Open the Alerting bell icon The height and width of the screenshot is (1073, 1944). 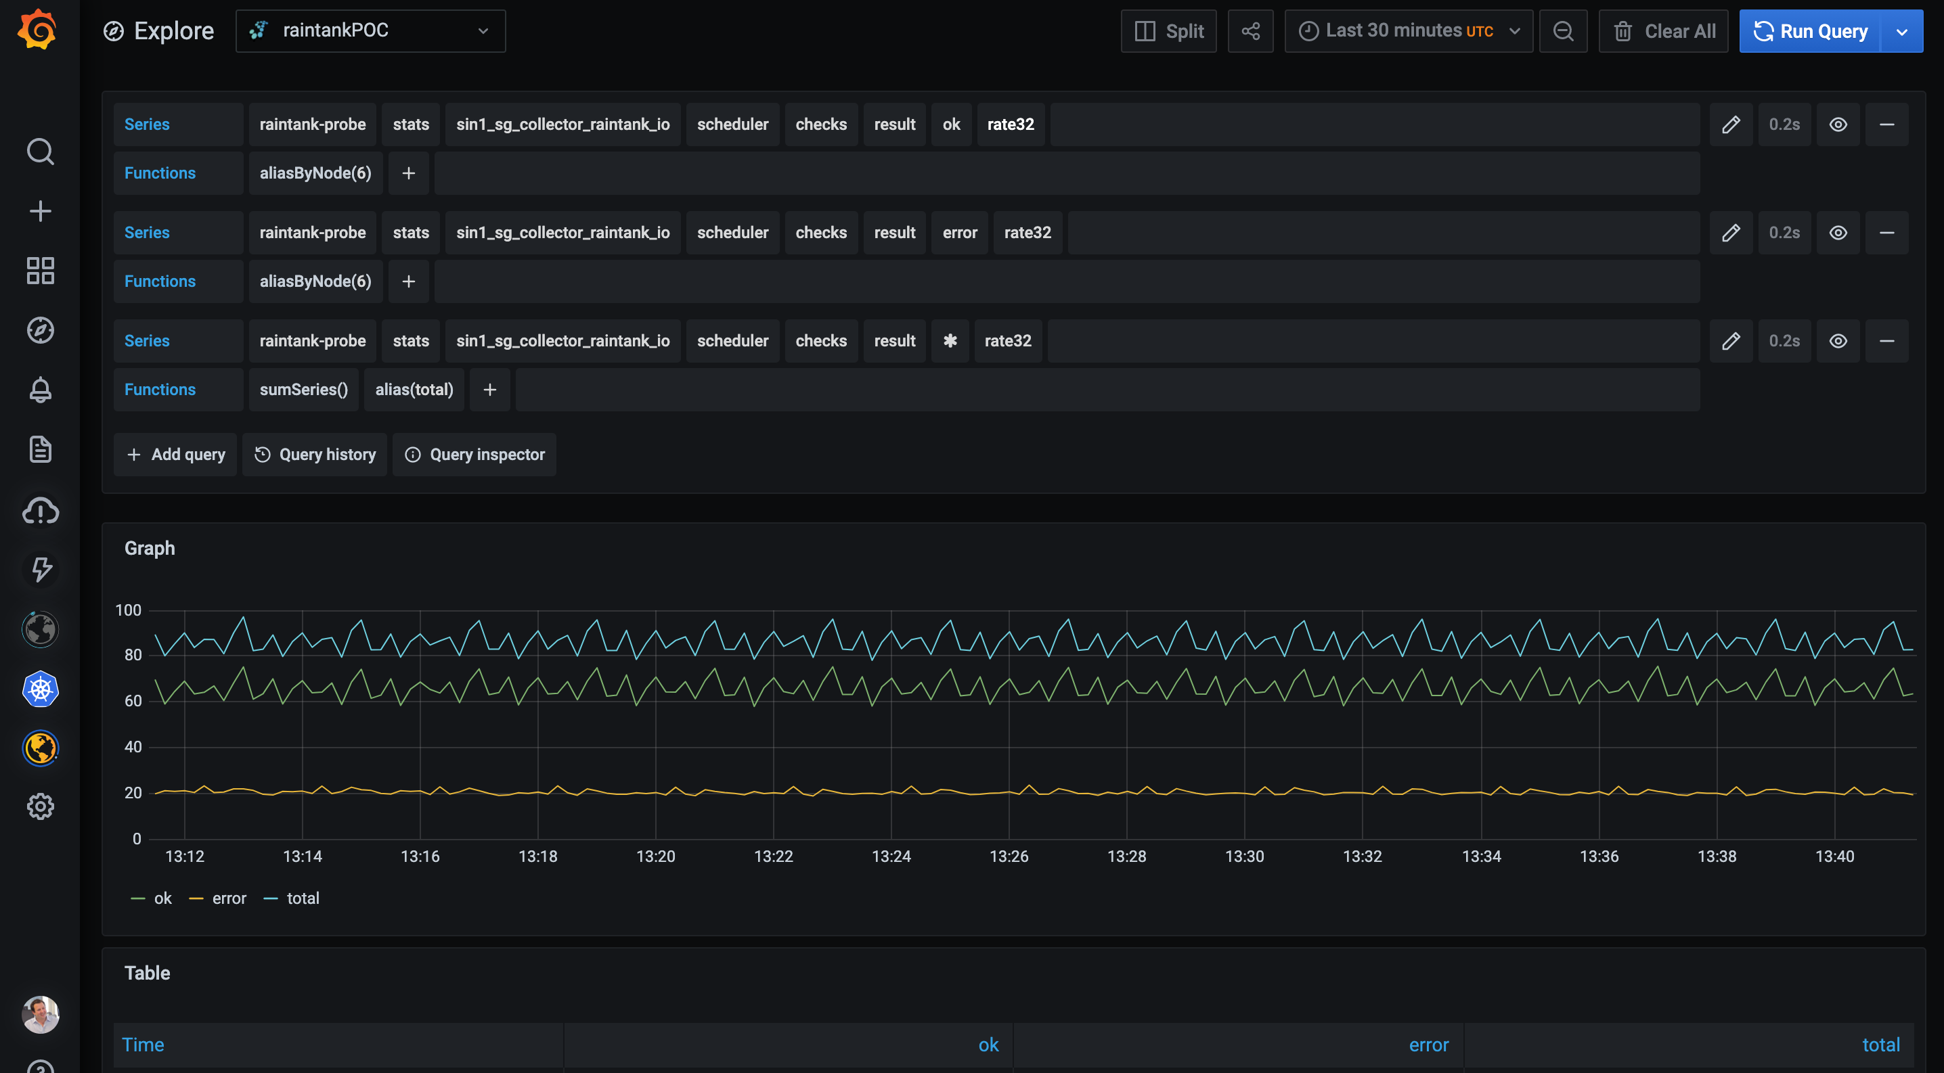[40, 389]
